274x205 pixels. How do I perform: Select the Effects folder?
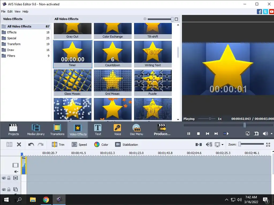click(x=26, y=32)
